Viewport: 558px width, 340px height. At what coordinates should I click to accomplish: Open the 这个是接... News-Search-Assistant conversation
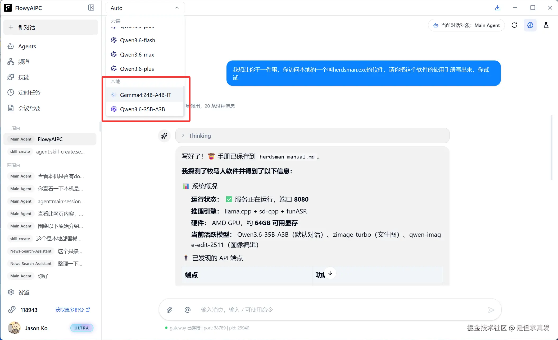click(50, 251)
